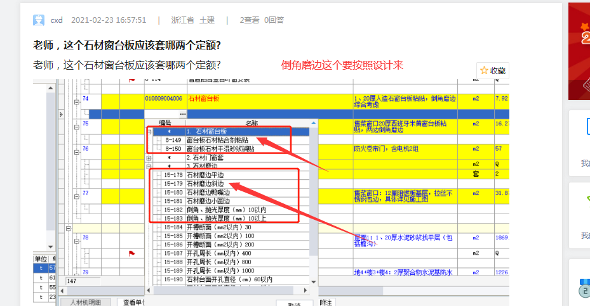
Task: Collapse row 77 tree node
Action: tap(76, 196)
